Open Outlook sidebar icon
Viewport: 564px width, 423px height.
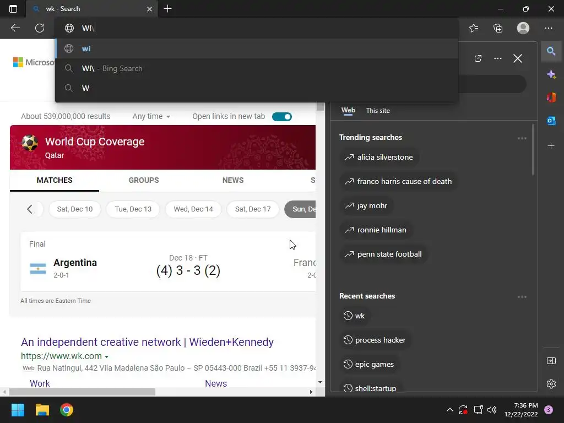click(x=551, y=121)
